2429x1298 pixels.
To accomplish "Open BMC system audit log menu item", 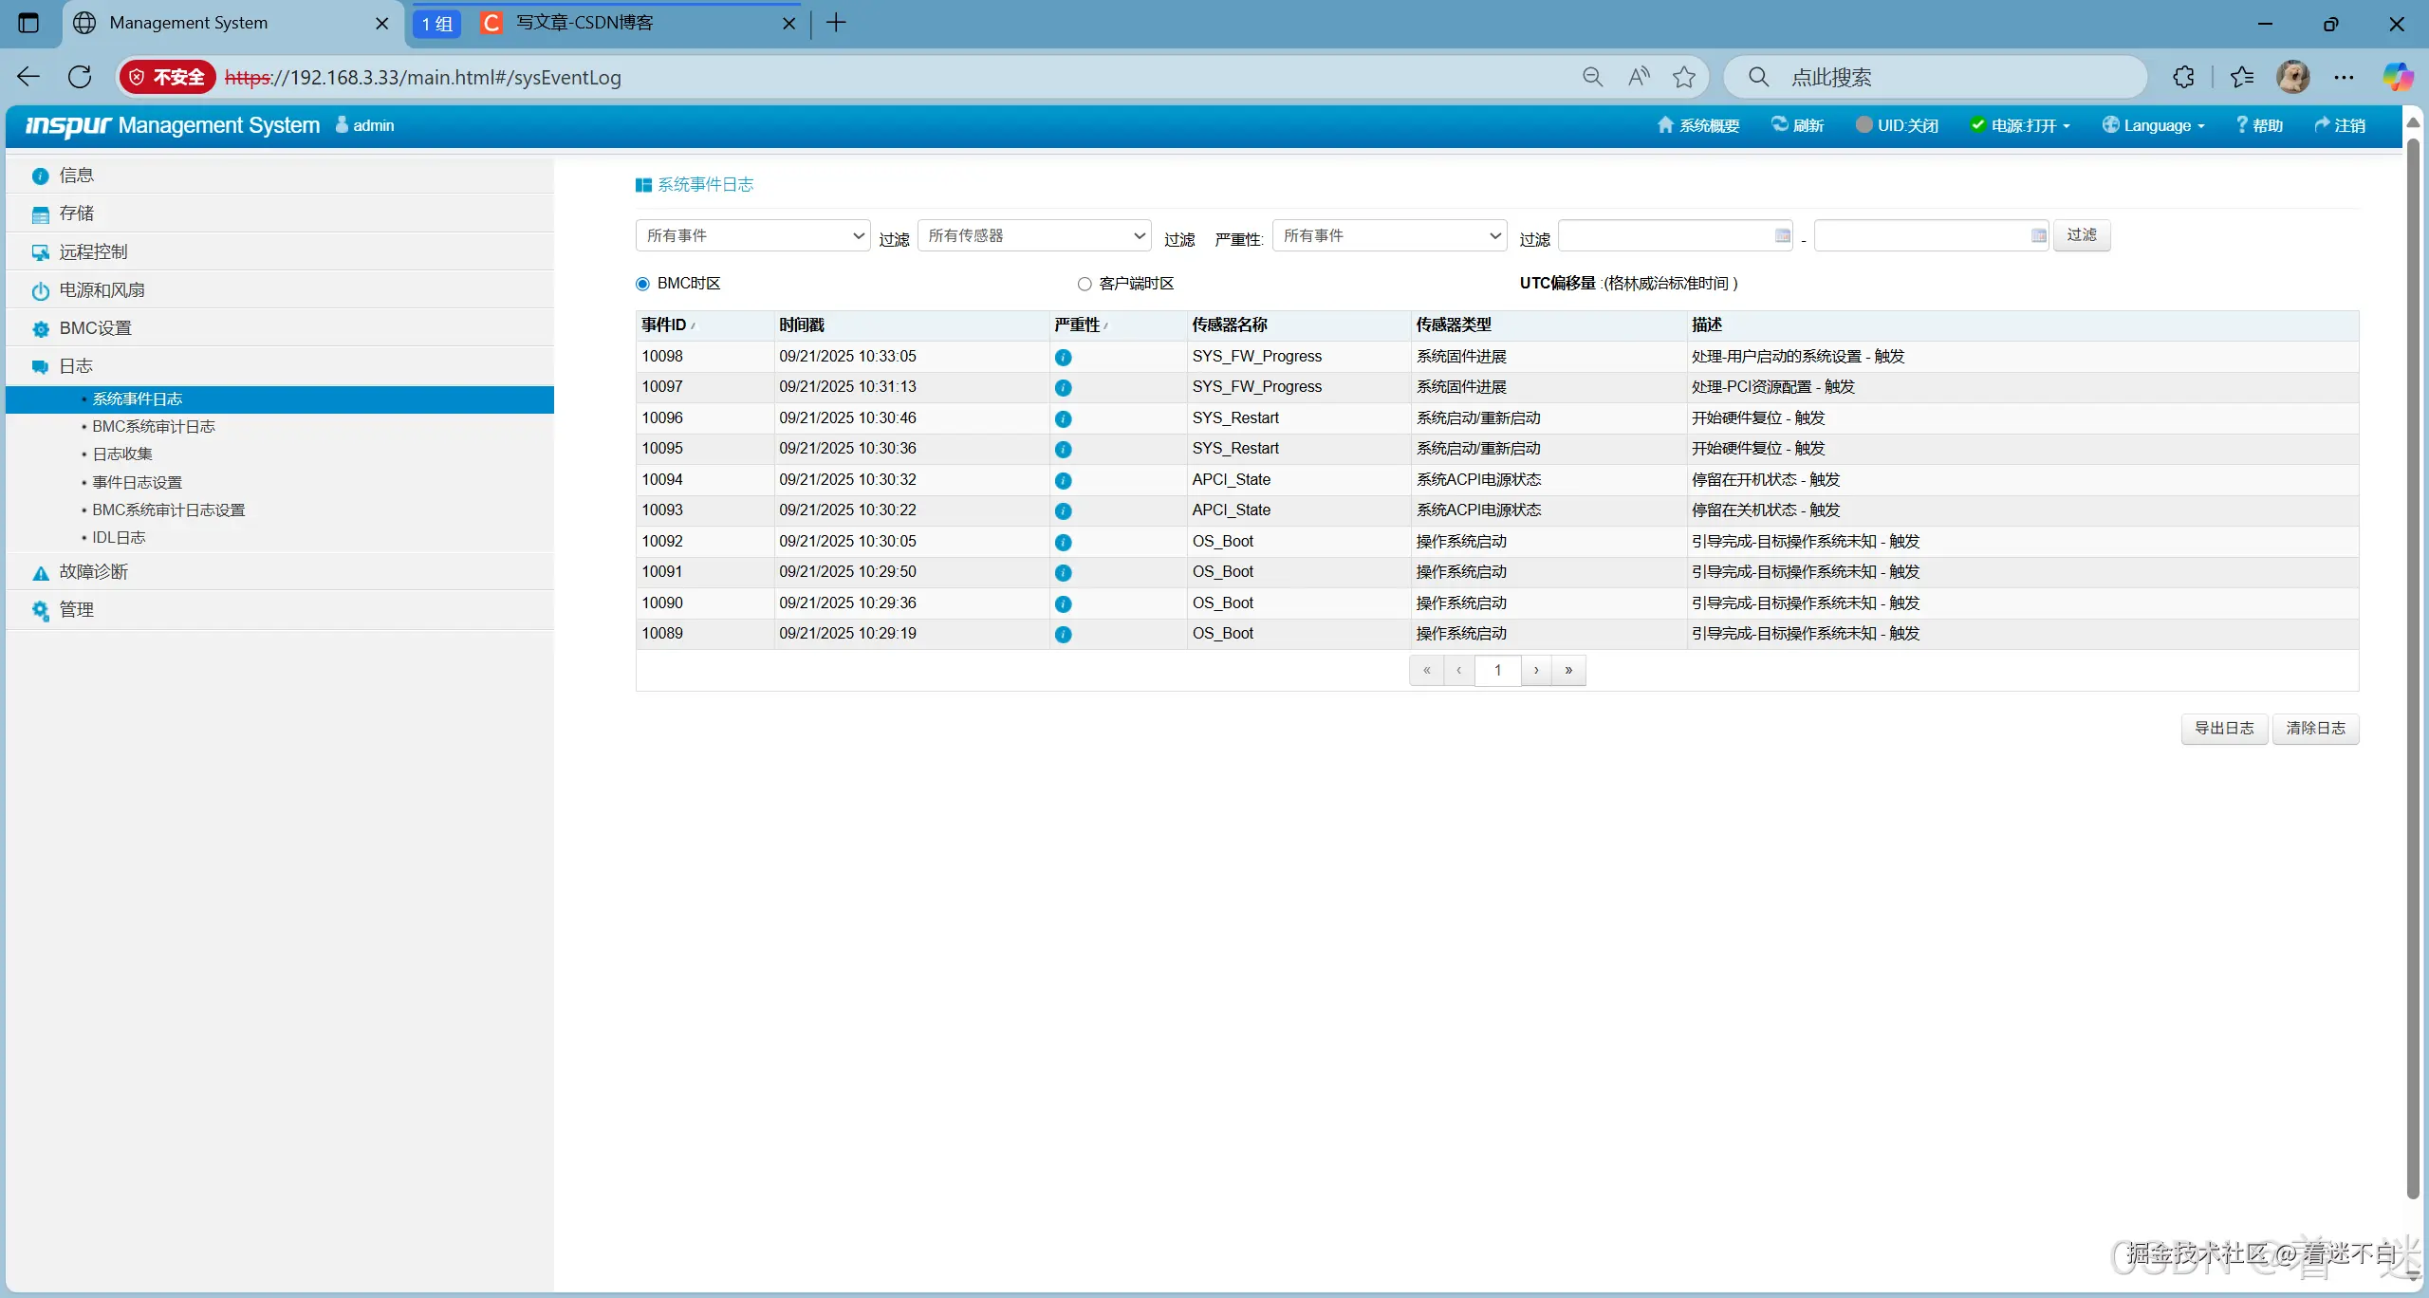I will (x=154, y=427).
